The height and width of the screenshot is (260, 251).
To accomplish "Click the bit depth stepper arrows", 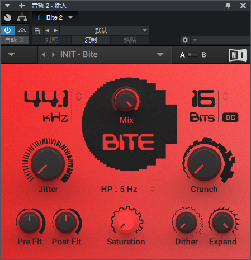I will pos(226,96).
